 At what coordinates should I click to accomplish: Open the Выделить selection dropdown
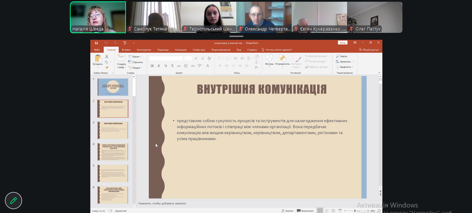[344, 67]
